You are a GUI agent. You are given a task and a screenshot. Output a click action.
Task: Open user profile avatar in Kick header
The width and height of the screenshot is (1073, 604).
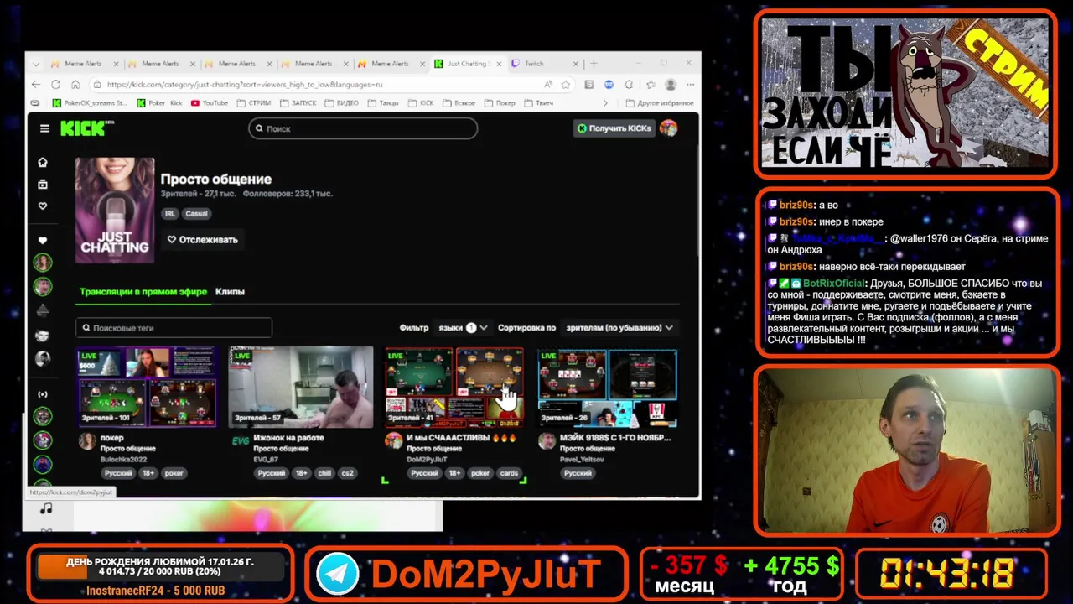668,128
